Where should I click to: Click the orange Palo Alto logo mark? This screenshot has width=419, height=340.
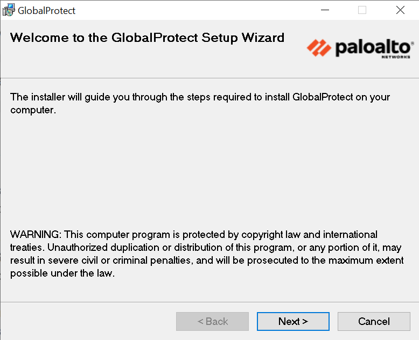click(x=319, y=48)
